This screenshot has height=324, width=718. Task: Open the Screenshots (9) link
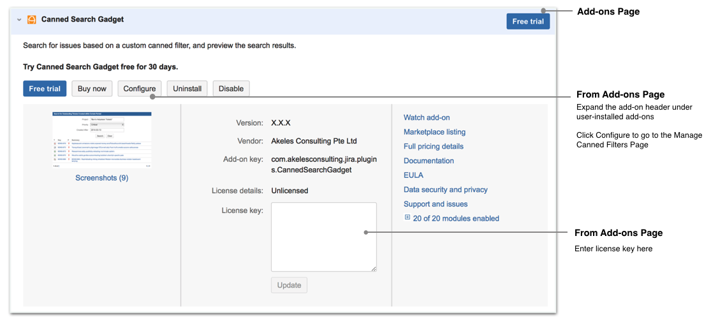pos(101,178)
